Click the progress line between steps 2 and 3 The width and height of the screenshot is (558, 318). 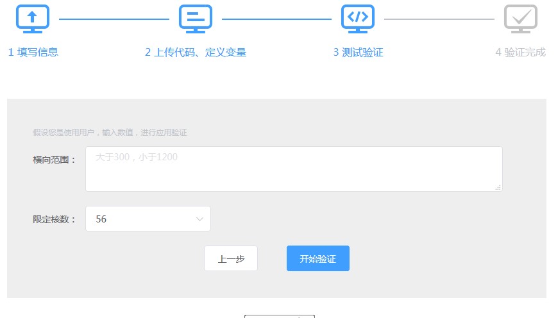(276, 19)
